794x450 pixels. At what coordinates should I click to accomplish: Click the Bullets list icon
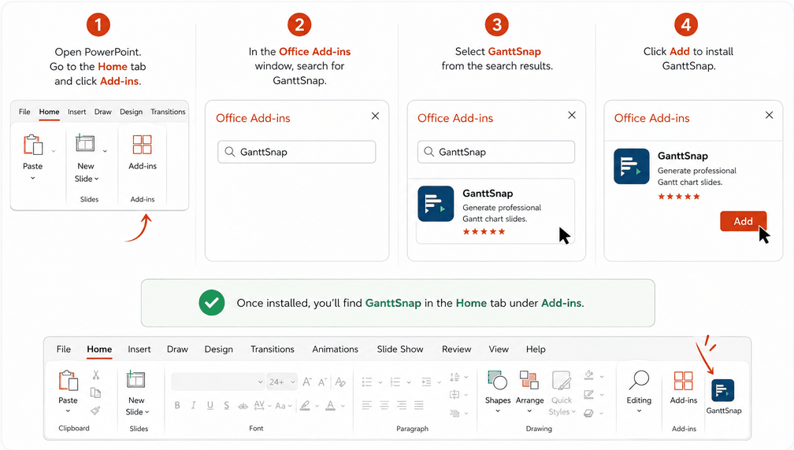pos(367,382)
